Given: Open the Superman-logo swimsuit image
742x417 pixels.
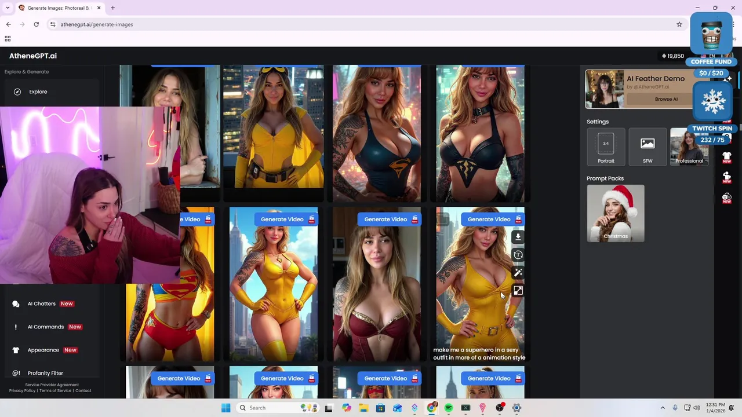Looking at the screenshot, I should pos(377,133).
